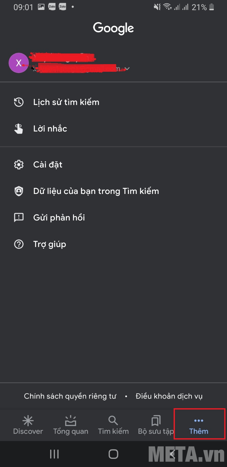
Task: Tap the privacy shield icon
Action: (x=19, y=191)
